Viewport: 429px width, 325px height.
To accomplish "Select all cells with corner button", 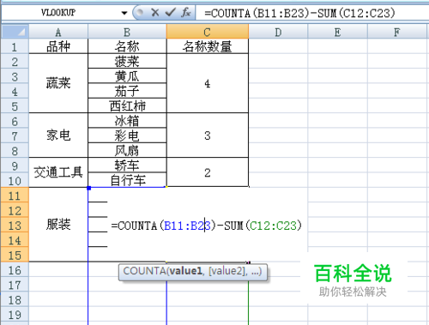I will click(x=15, y=32).
